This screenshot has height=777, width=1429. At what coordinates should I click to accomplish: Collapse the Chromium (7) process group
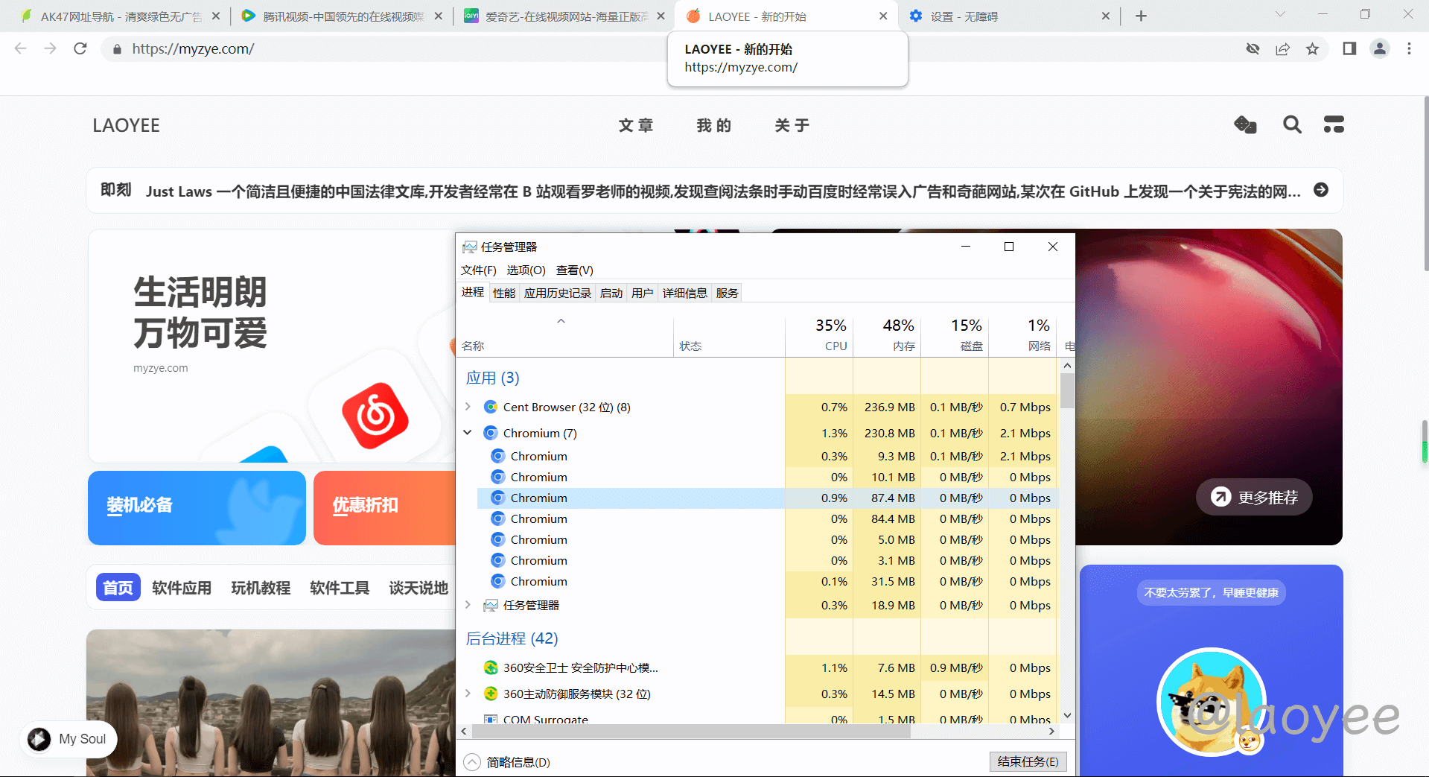468,433
